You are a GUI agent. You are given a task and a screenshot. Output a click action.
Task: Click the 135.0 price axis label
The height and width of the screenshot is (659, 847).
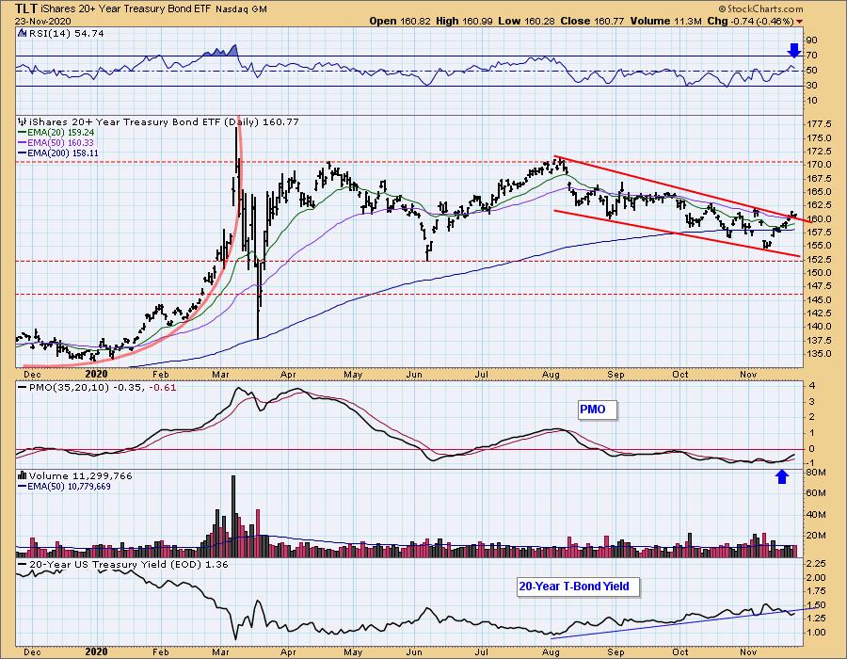tap(818, 354)
